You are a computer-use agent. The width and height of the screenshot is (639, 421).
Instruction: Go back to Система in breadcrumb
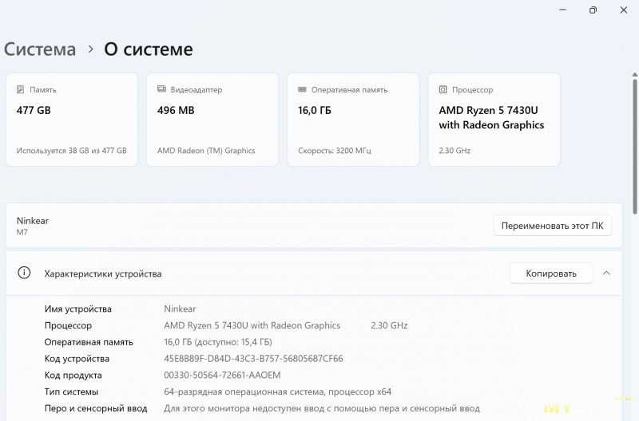40,49
